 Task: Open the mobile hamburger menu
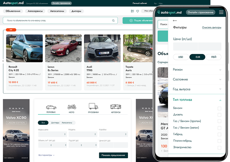click(221, 12)
